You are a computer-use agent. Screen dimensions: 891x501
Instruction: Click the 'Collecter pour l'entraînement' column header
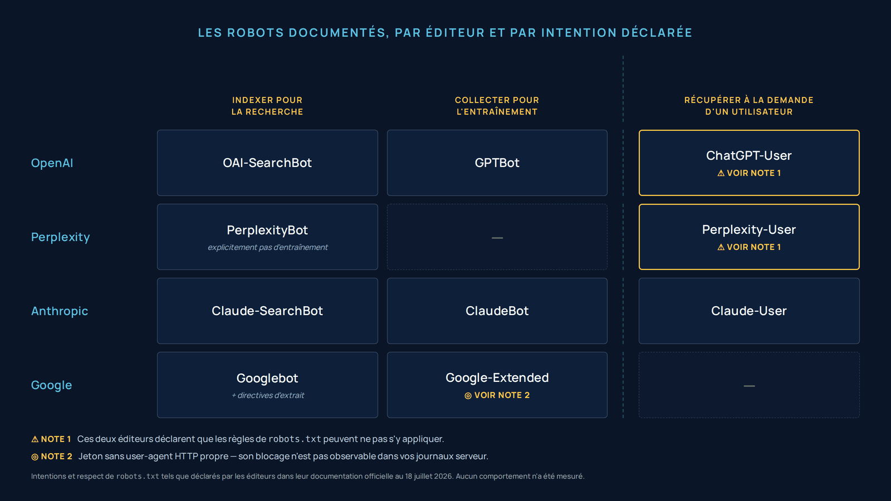point(497,106)
